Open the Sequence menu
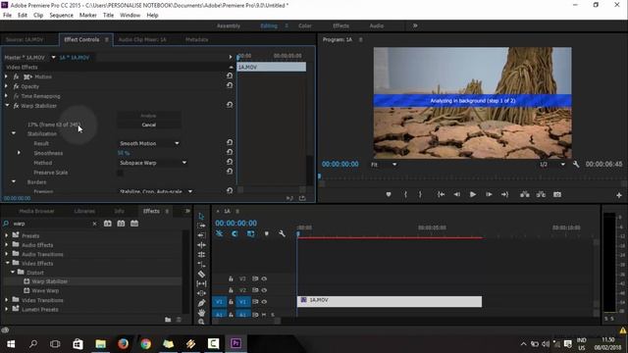The height and width of the screenshot is (353, 628). tap(61, 16)
